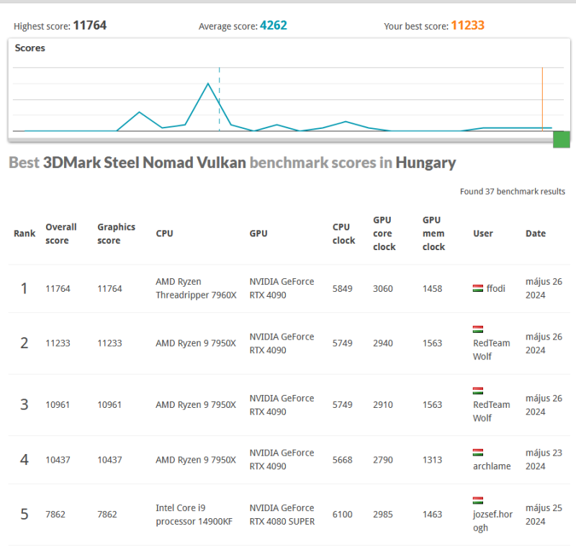Click the User column header
The width and height of the screenshot is (576, 547).
(x=482, y=234)
